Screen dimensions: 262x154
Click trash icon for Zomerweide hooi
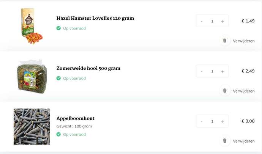click(225, 90)
